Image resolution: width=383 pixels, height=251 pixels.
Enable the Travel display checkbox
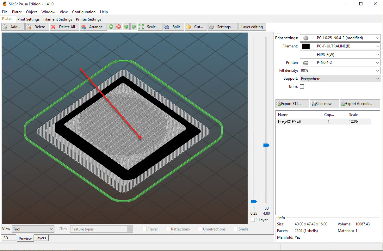click(145, 229)
